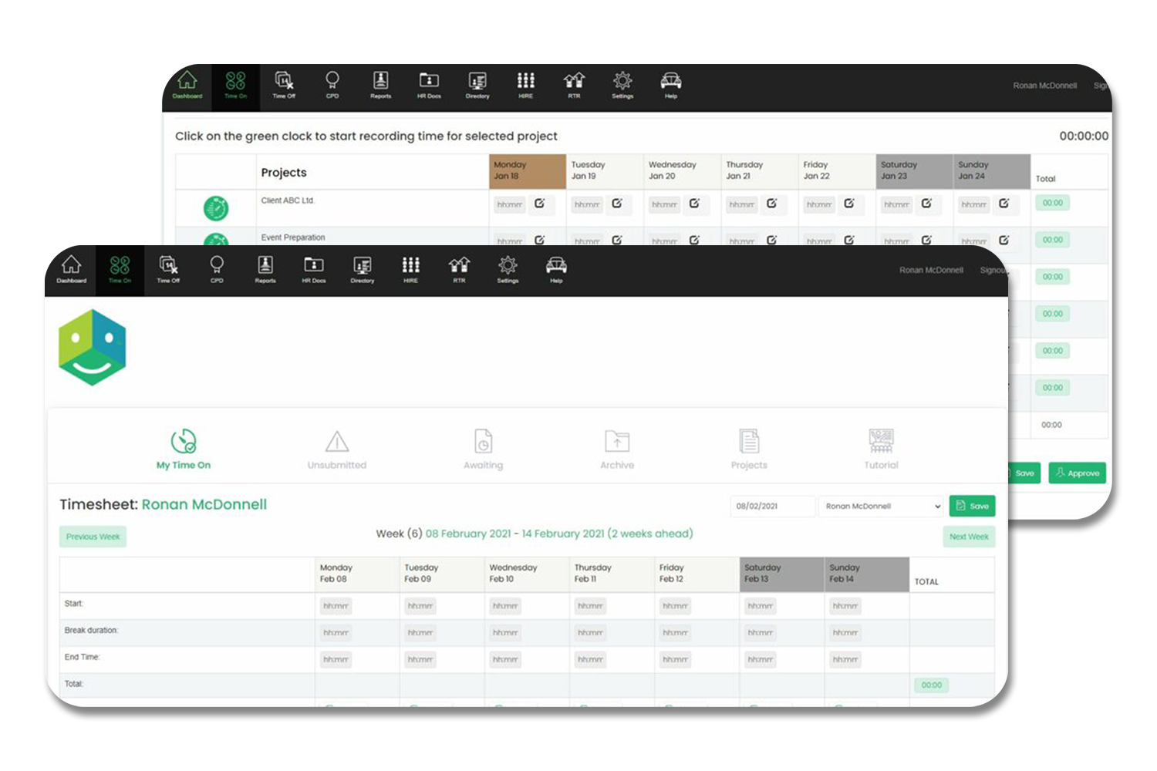The image size is (1157, 771).
Task: Start green clock for Client ABC Ltd.
Action: (216, 208)
